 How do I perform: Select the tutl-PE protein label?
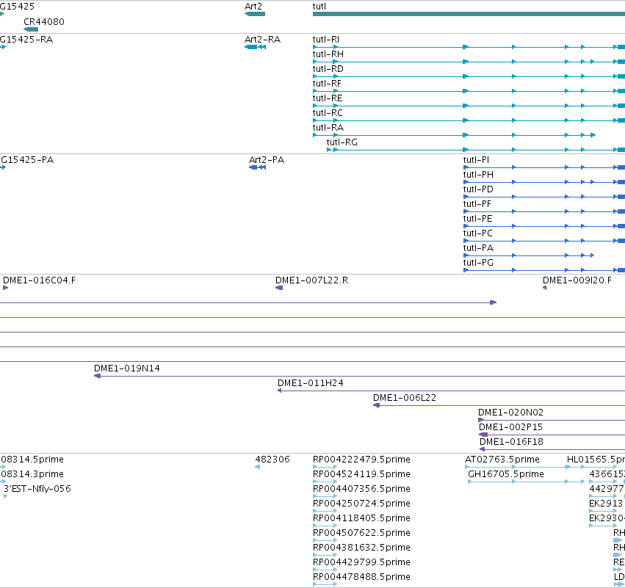477,219
